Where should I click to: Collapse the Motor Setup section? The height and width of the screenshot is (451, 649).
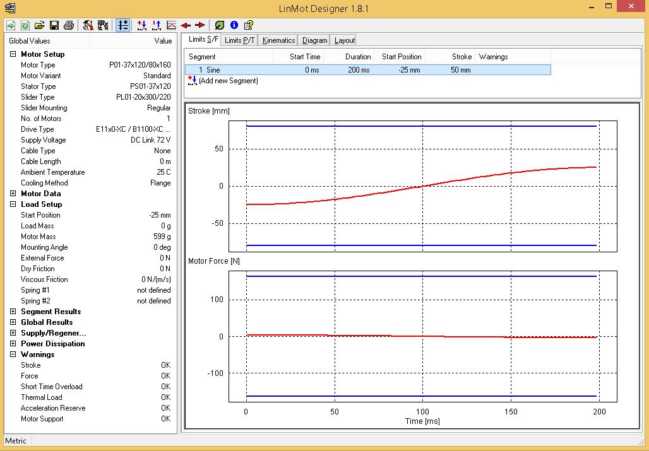tap(13, 54)
